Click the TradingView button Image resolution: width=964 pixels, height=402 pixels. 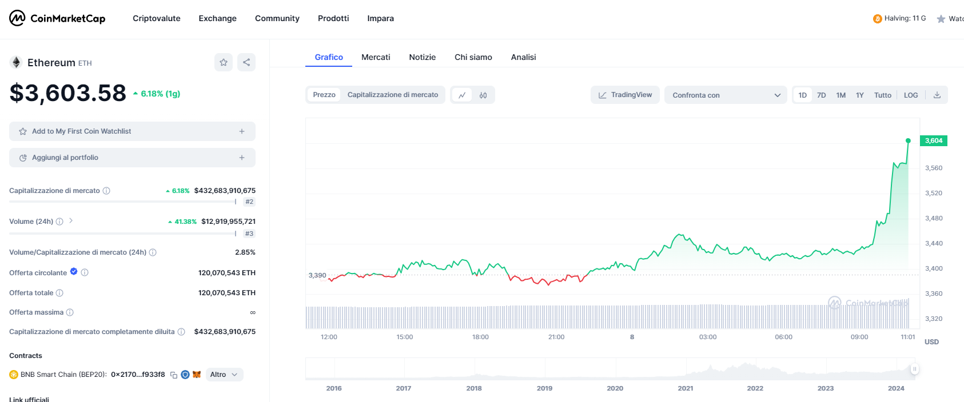(x=625, y=95)
